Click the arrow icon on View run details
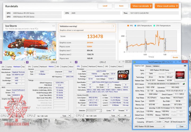This screenshot has height=132, width=191. [151, 6]
